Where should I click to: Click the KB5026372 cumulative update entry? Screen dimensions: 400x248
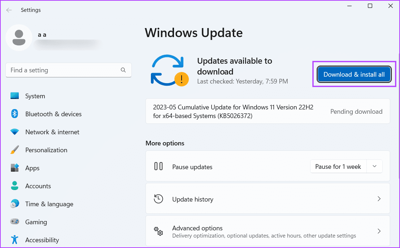[268, 112]
